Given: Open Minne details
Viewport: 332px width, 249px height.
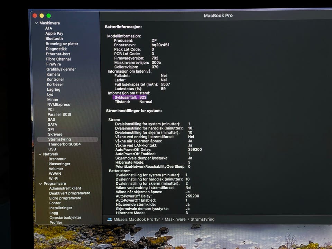Looking at the screenshot, I should 53,100.
